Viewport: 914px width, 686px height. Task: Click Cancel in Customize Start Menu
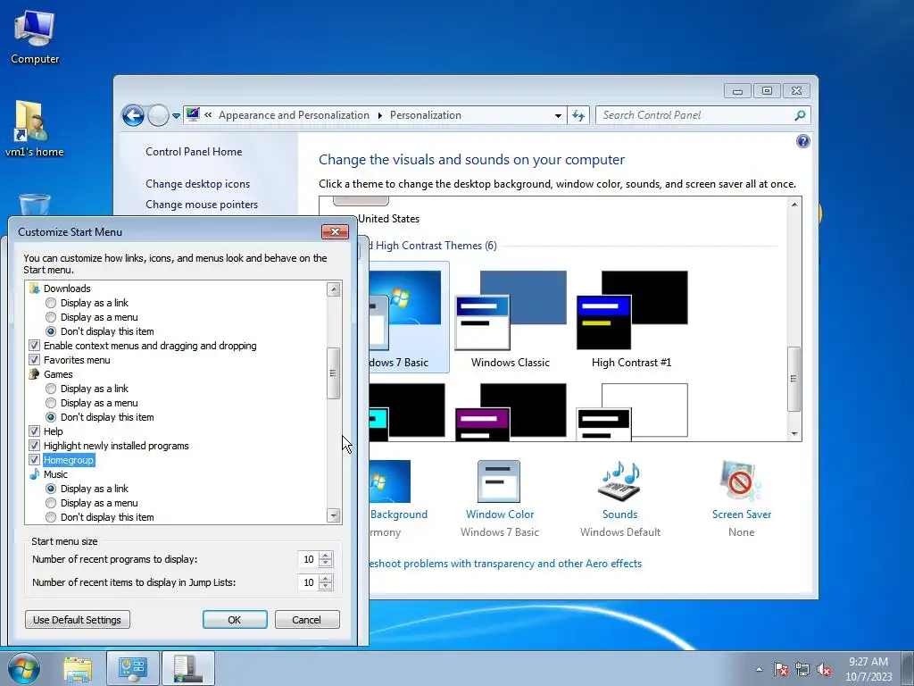[307, 620]
